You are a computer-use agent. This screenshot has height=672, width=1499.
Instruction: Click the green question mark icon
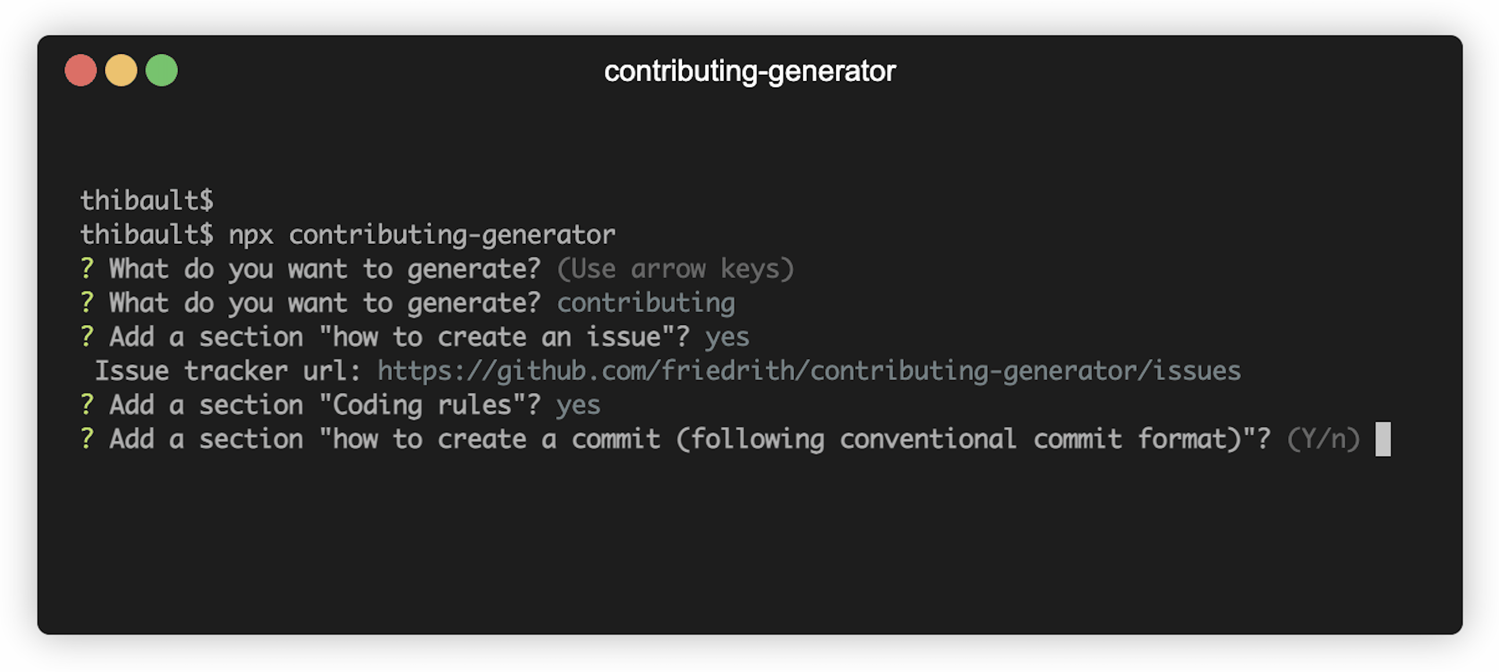(86, 269)
